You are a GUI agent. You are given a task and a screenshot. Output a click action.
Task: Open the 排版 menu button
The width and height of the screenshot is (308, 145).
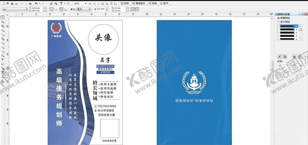[x=124, y=4]
